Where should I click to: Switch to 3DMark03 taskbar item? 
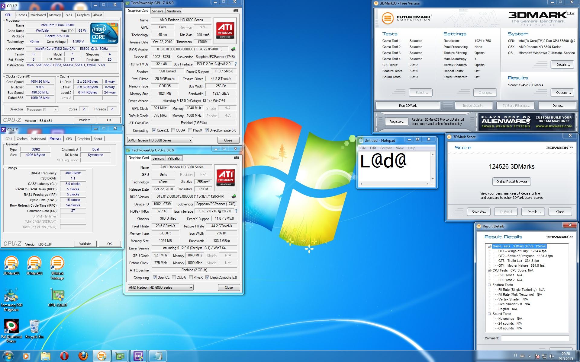[102, 356]
